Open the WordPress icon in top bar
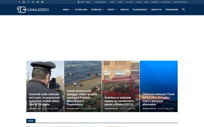The height and width of the screenshot is (127, 204). pos(38,2)
